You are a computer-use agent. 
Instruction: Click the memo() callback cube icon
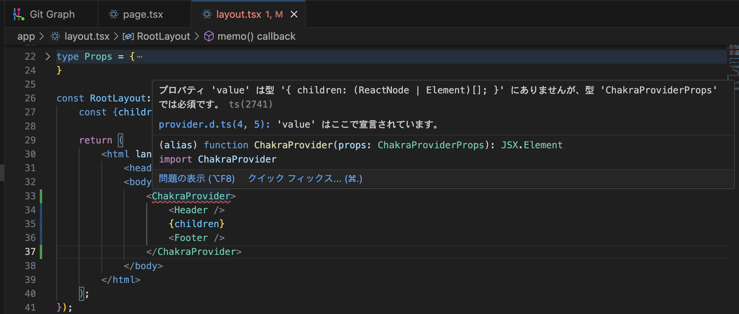coord(209,36)
